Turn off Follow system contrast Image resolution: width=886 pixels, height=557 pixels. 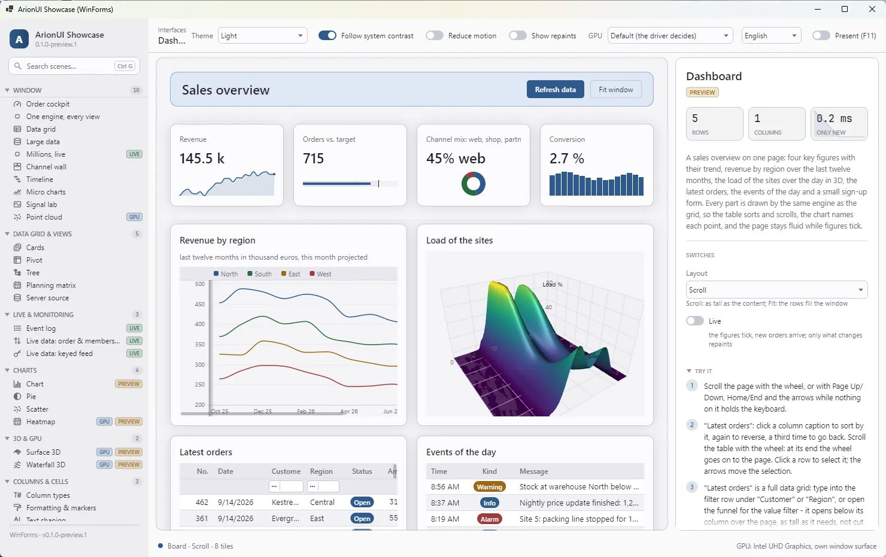[327, 36]
